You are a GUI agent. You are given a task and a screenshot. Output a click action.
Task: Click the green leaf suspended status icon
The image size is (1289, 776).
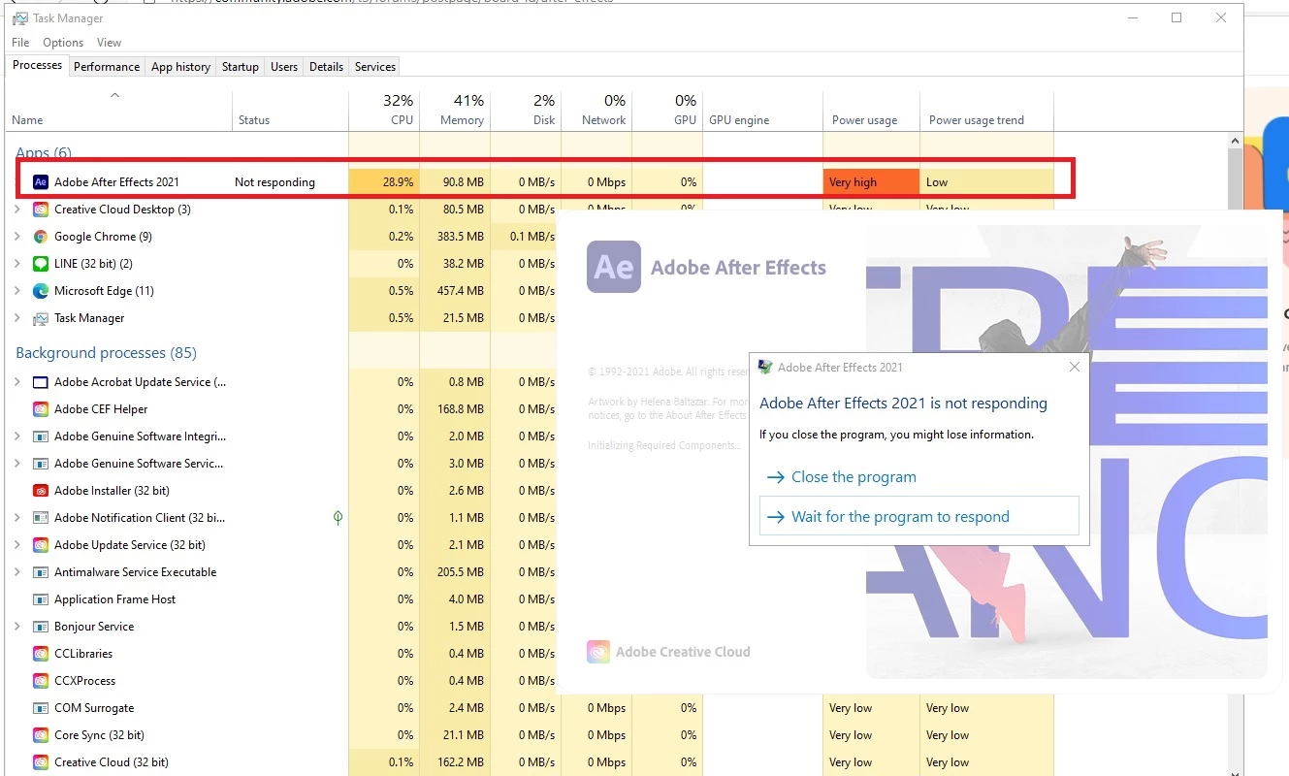[338, 518]
